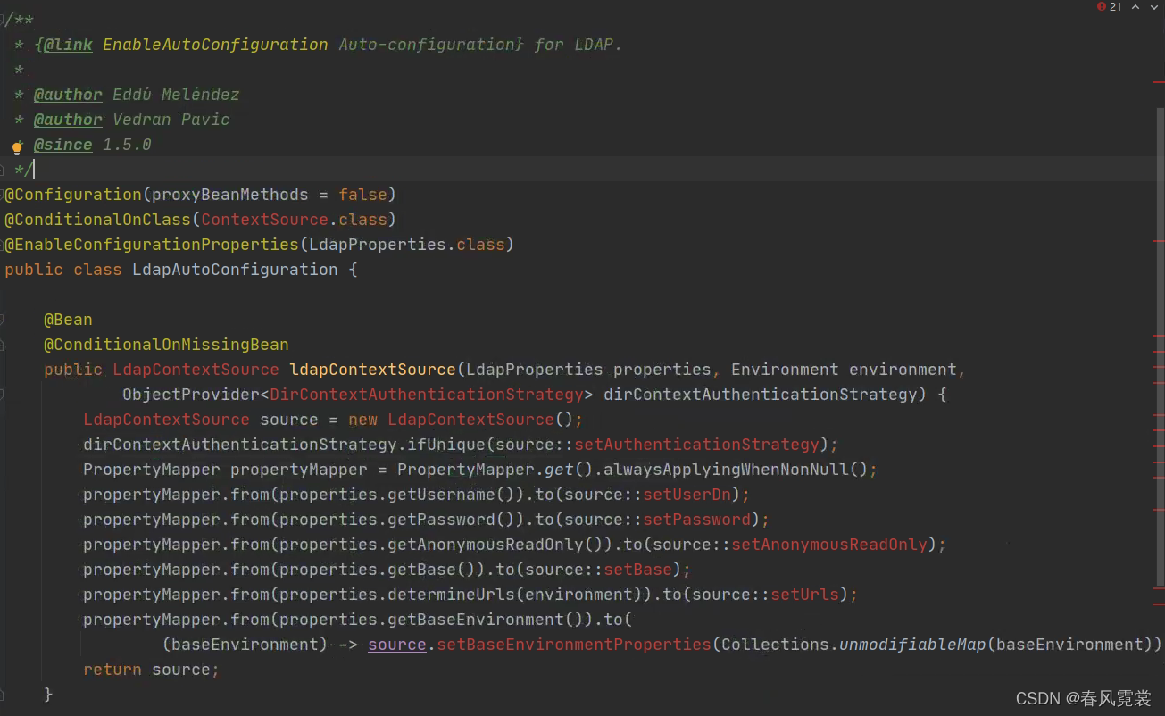The width and height of the screenshot is (1165, 716).
Task: Click the @since Javadoc tag
Action: point(62,145)
